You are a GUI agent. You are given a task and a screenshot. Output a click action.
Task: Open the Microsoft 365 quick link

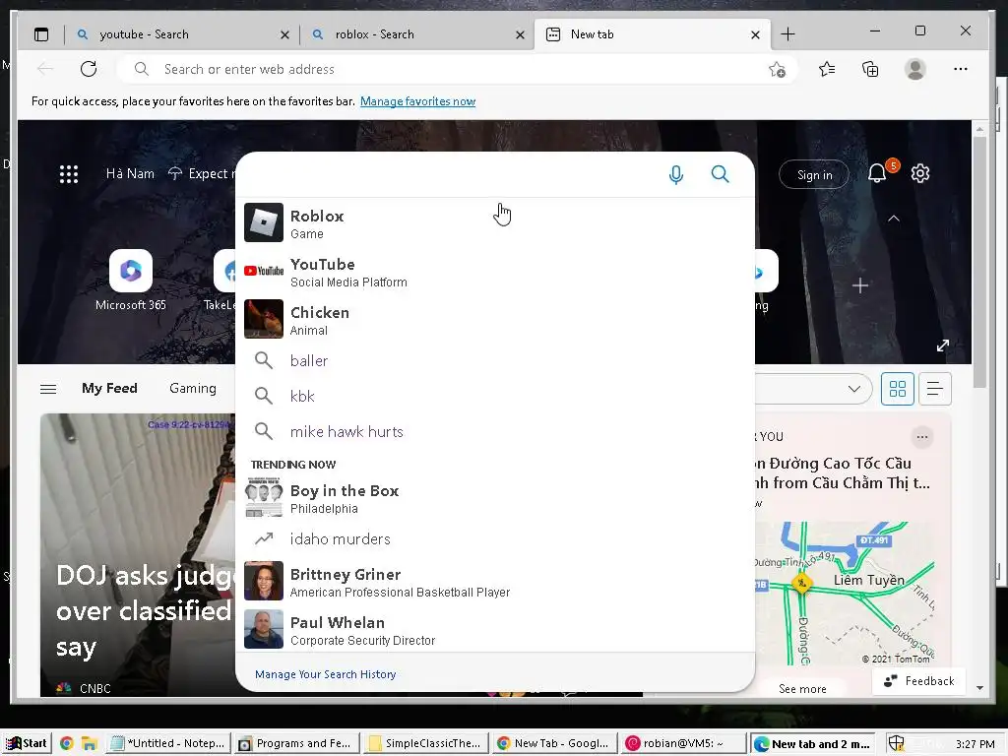point(131,281)
